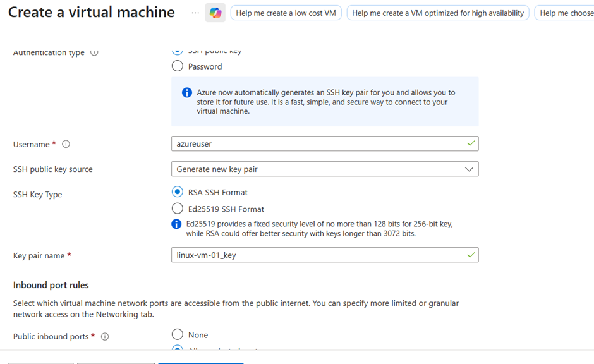Select None for public inbound ports
Image resolution: width=594 pixels, height=364 pixels.
pos(178,334)
